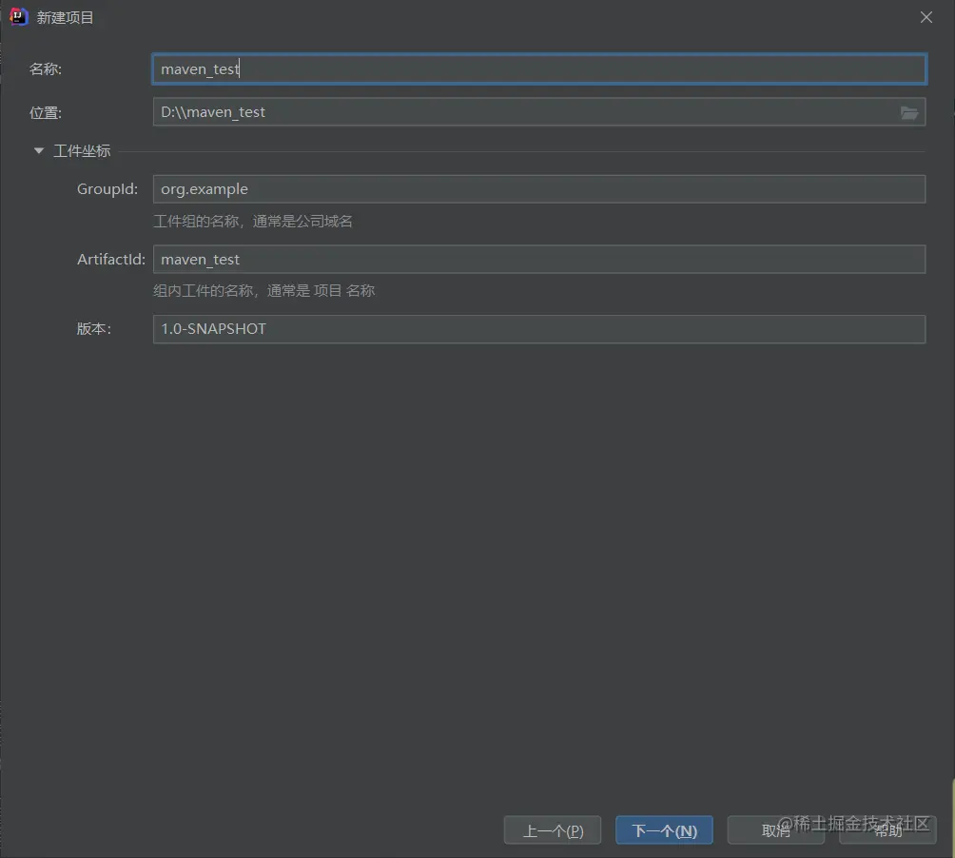Collapse the 工件坐标 section triangle

coord(39,150)
